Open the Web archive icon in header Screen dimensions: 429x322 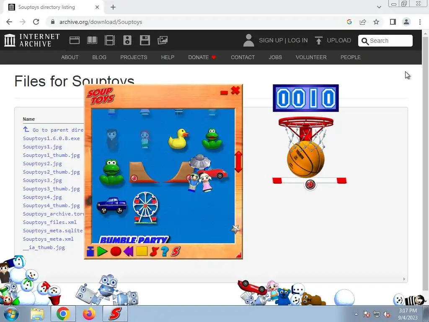(75, 40)
